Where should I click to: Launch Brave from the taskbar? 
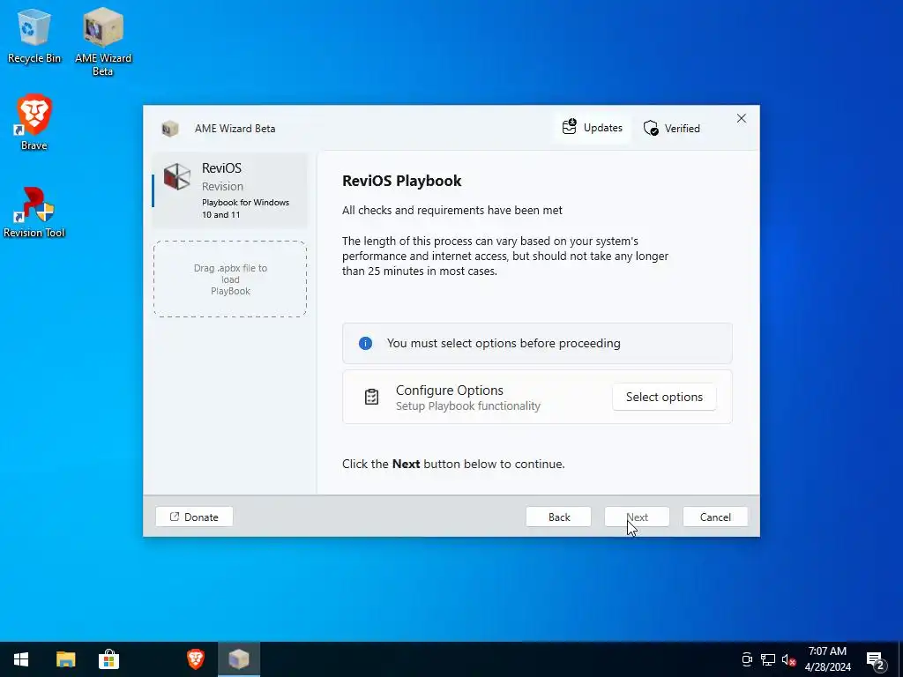point(196,659)
